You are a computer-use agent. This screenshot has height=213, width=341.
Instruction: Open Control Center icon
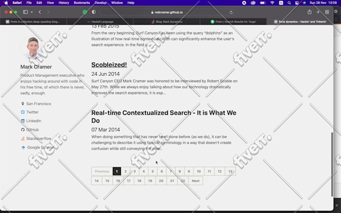297,3
